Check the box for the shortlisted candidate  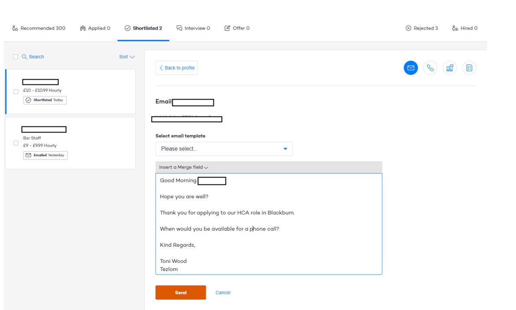(x=16, y=91)
